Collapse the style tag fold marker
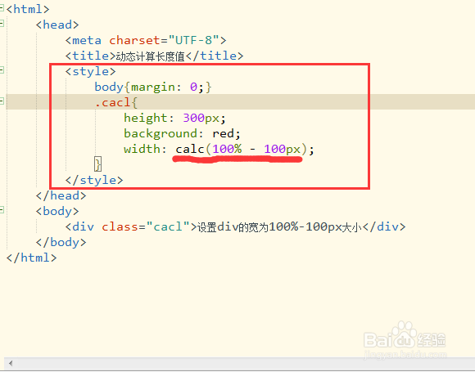The width and height of the screenshot is (475, 372). click(2, 70)
